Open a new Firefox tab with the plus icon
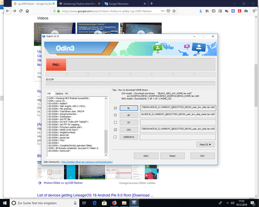259x207 pixels. coord(151,3)
